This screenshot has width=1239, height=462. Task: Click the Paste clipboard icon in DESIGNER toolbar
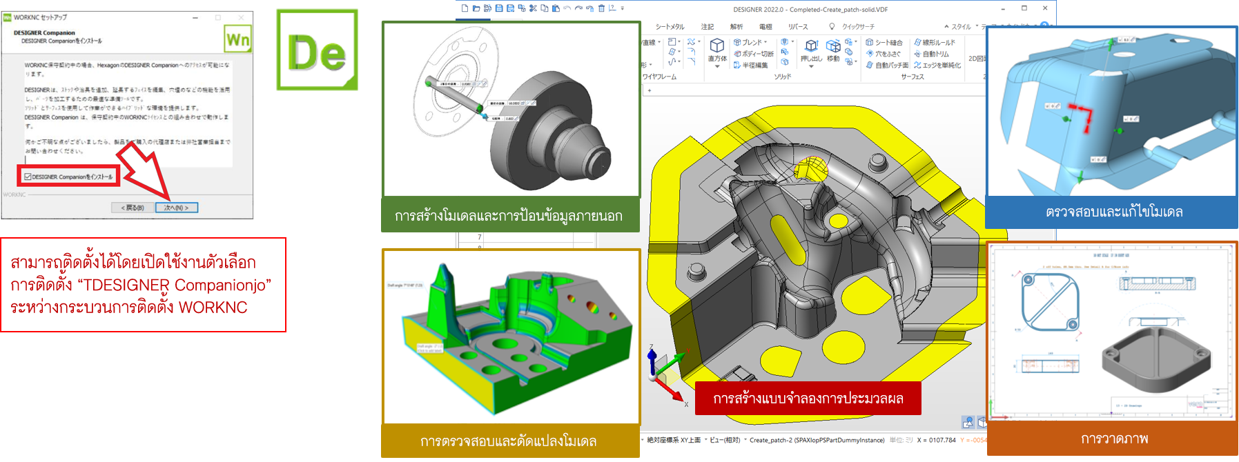556,8
